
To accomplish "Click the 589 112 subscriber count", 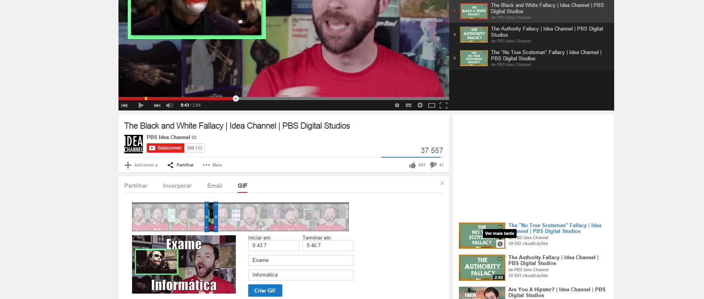I will [194, 148].
